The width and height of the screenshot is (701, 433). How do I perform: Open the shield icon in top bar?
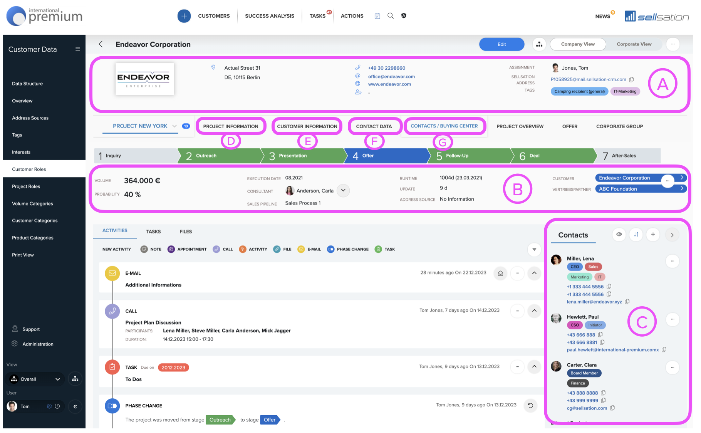click(404, 16)
